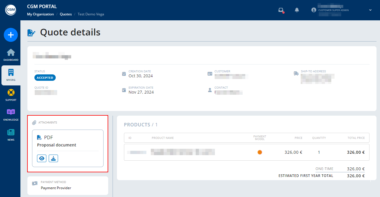Open the News section in sidebar
The image size is (380, 197).
[x=11, y=135]
